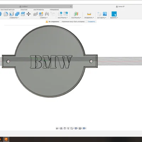
Task: Switch to УПРАВЛЕНИЕ ribbon tab
Action: tap(54, 10)
